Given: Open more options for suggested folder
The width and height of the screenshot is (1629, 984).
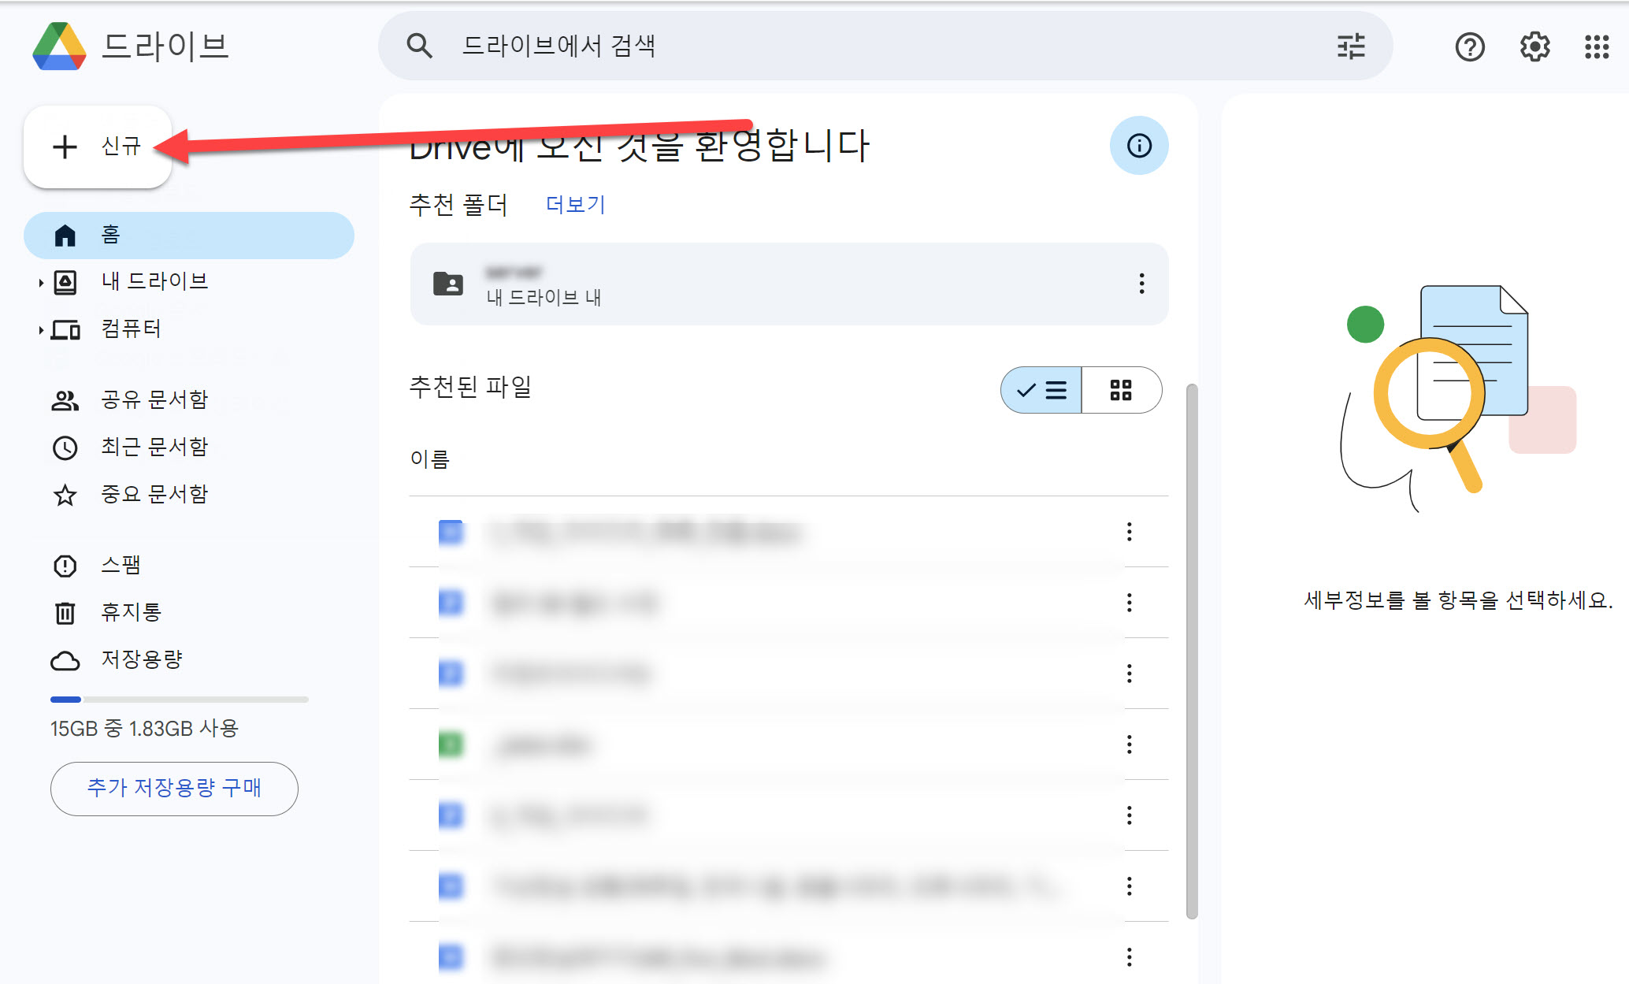Looking at the screenshot, I should point(1141,284).
